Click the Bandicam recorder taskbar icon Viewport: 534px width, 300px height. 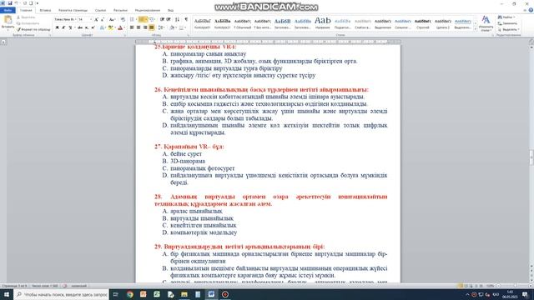click(x=225, y=294)
